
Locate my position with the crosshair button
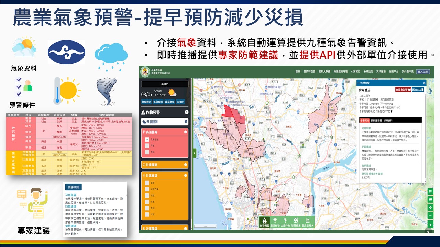(430, 208)
